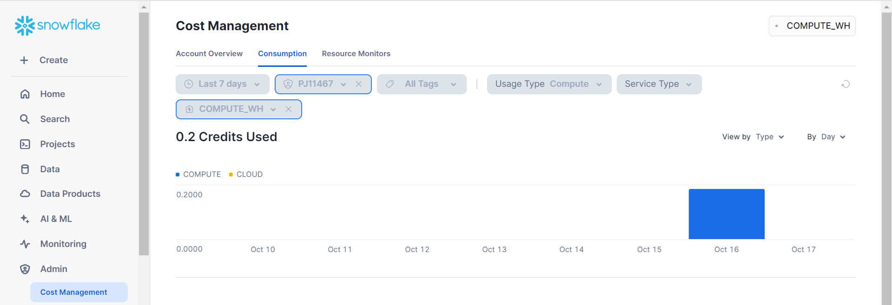Viewport: 892px width, 305px height.
Task: Click the plus icon next to Create
Action: click(24, 60)
